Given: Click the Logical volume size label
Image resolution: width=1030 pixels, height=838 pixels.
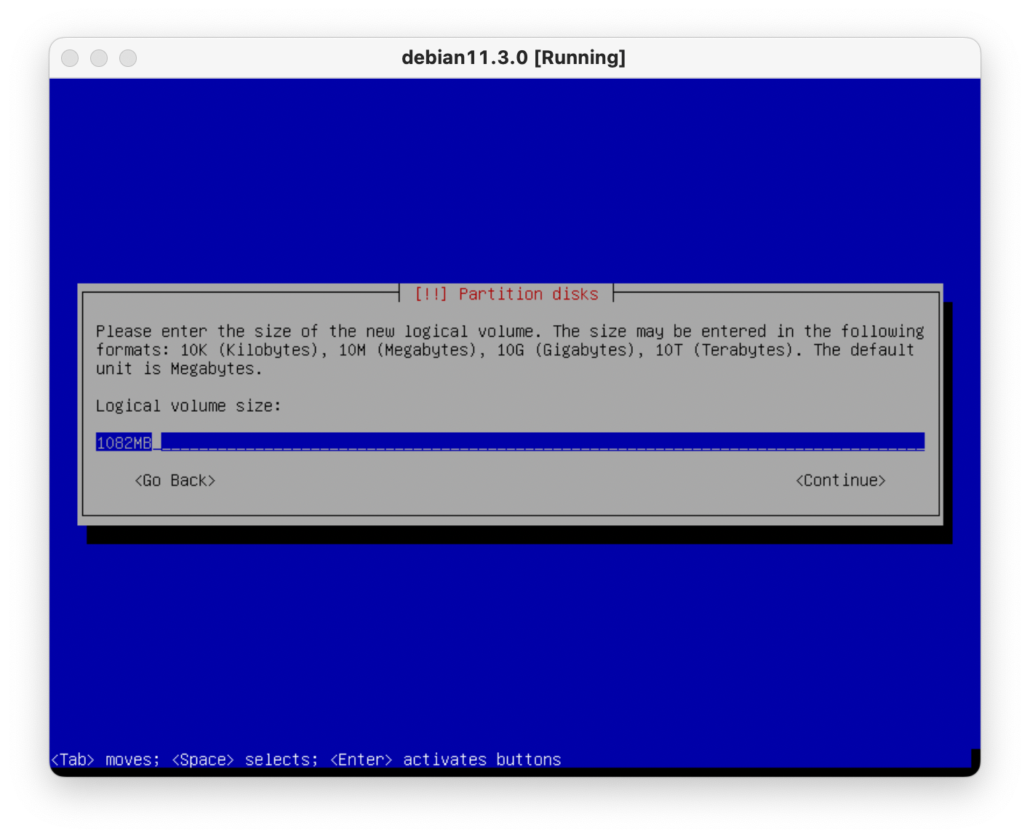Looking at the screenshot, I should [188, 406].
